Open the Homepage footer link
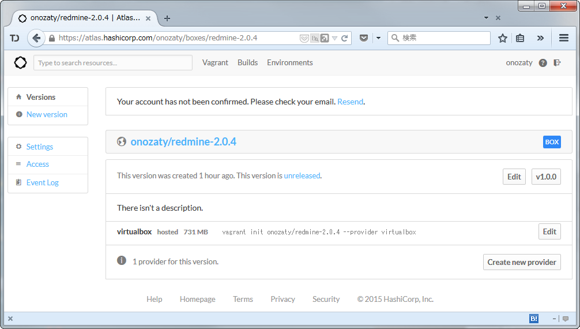Screen dimensions: 580x329 198,299
